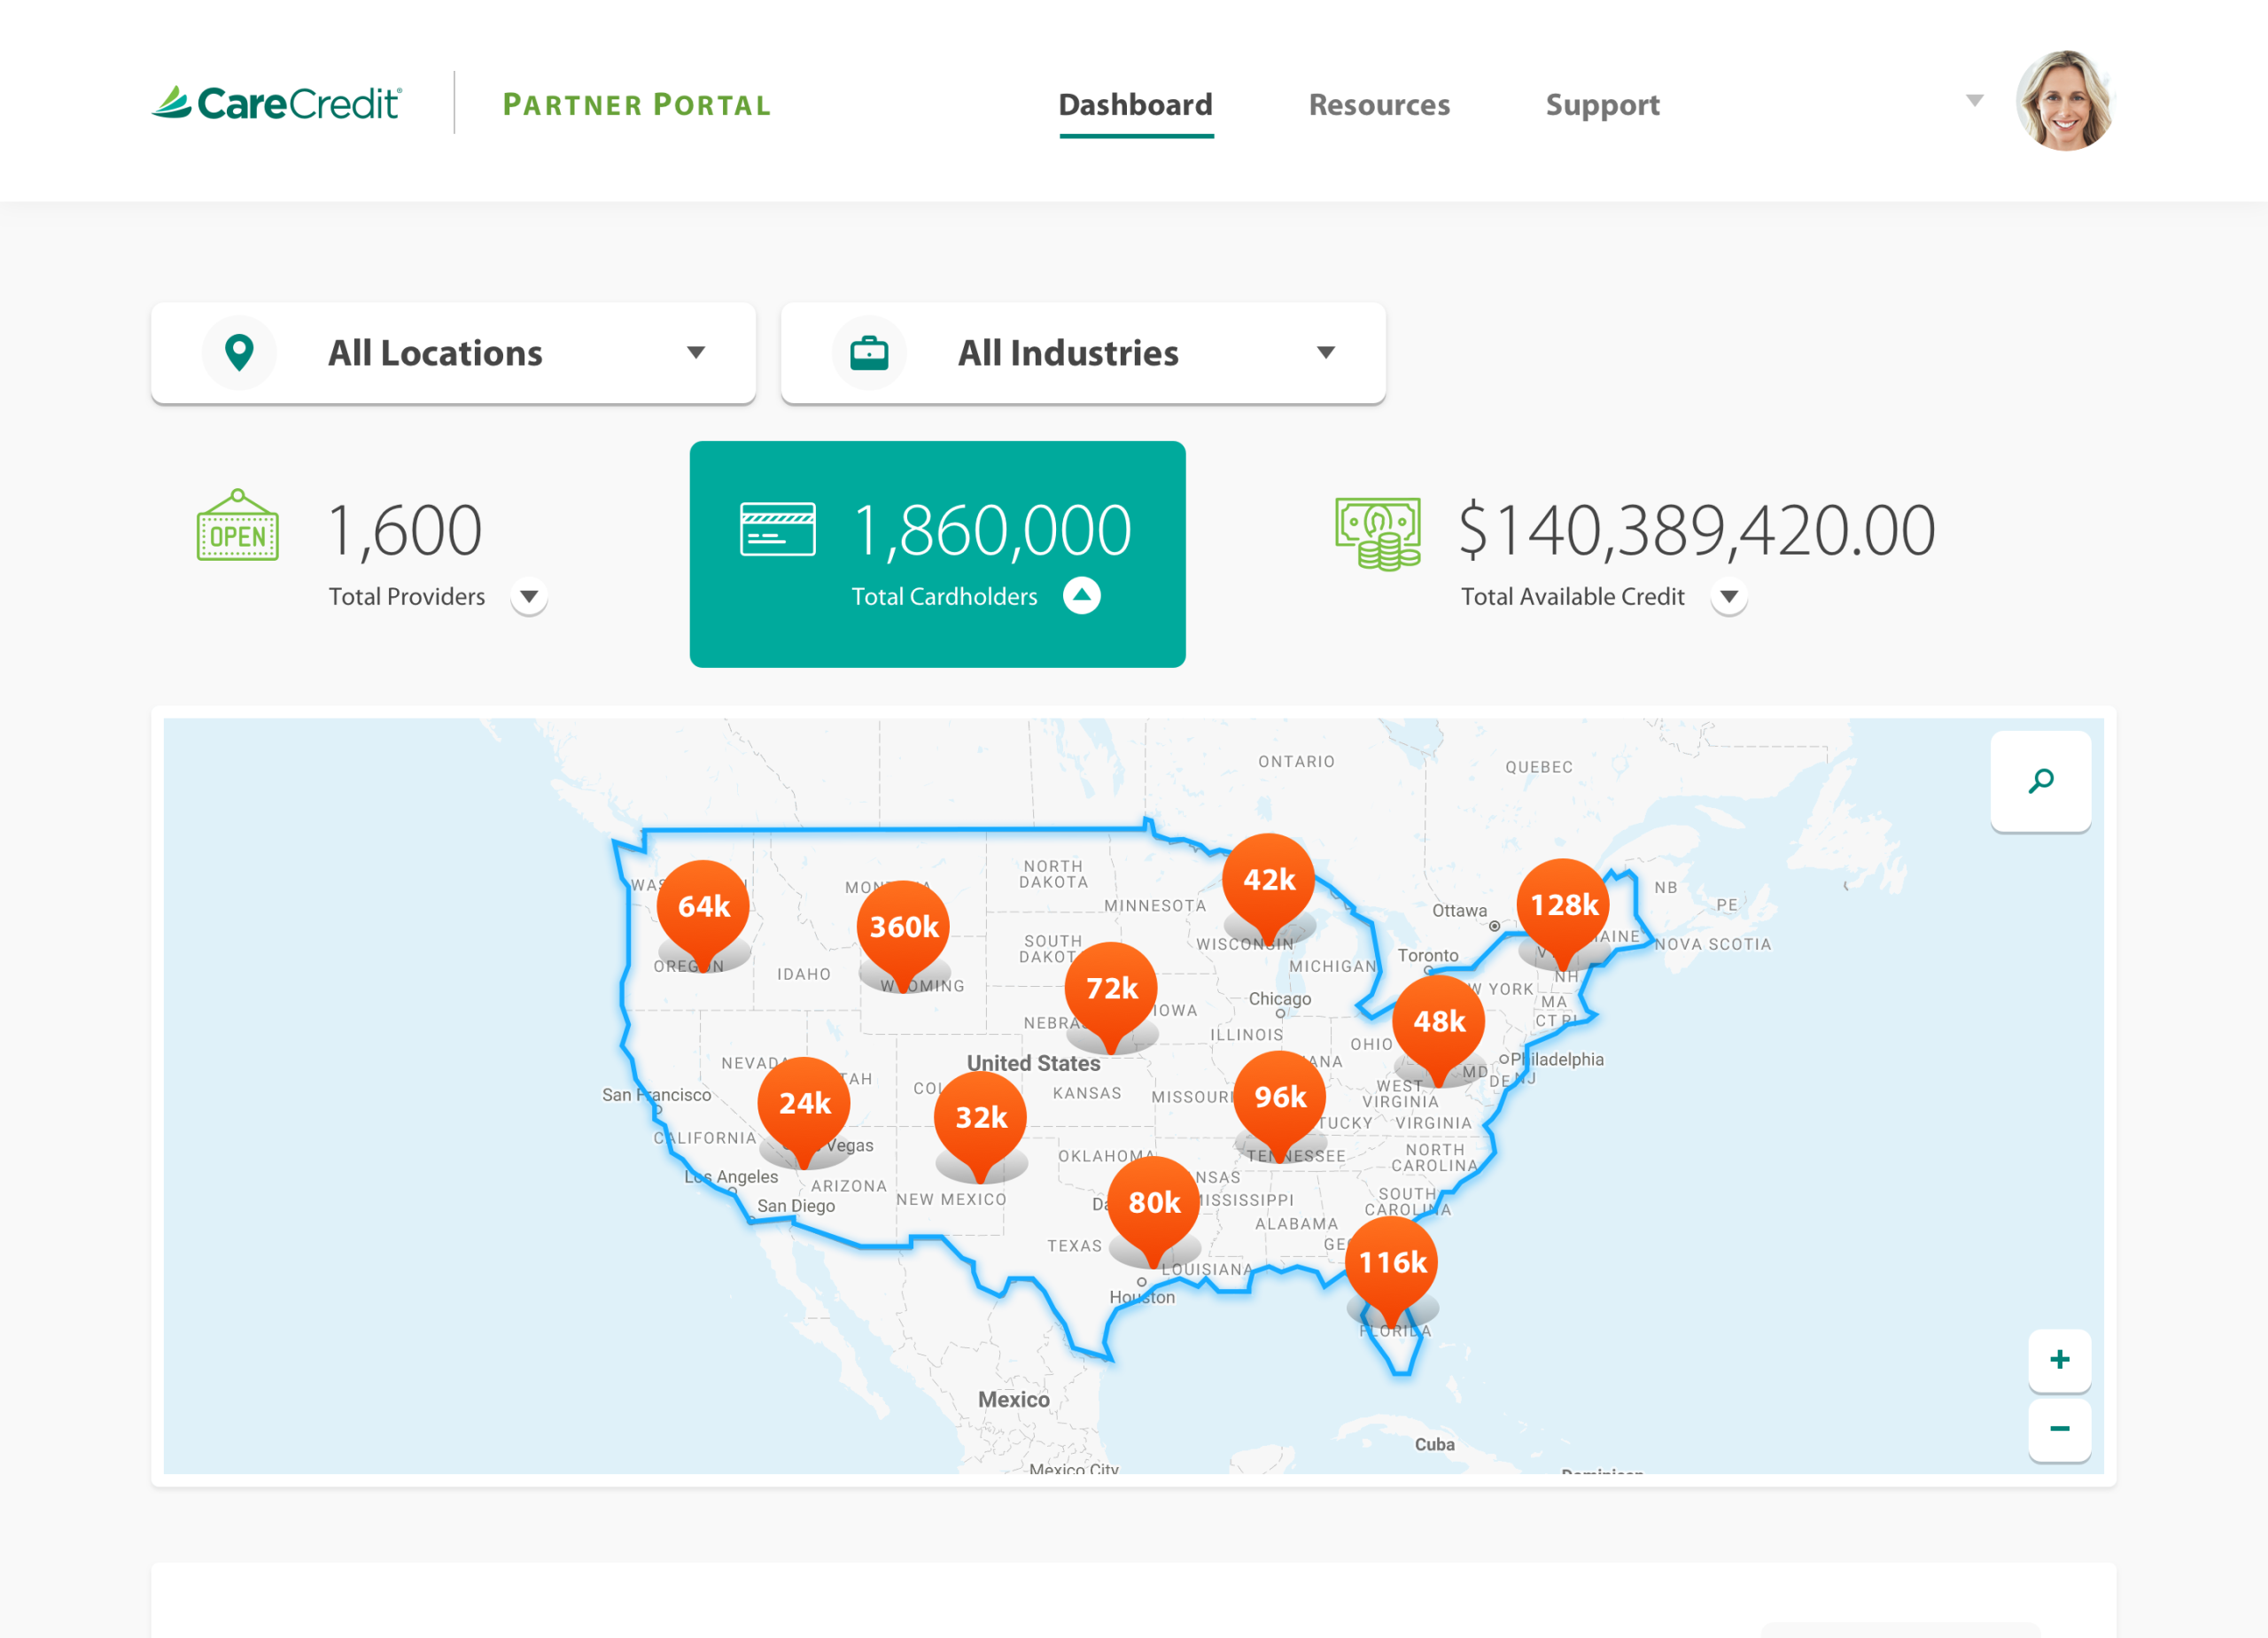
Task: Click the user profile photo
Action: tap(2064, 101)
